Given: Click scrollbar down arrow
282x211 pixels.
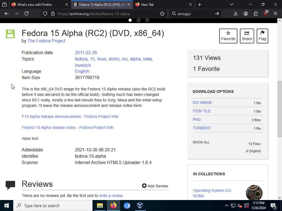Looking at the screenshot, I should pyautogui.click(x=280, y=198).
